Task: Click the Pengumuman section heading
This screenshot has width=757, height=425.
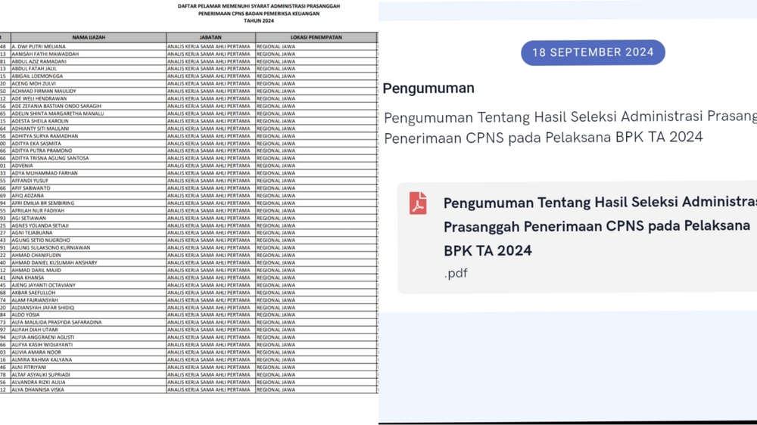Action: 428,88
